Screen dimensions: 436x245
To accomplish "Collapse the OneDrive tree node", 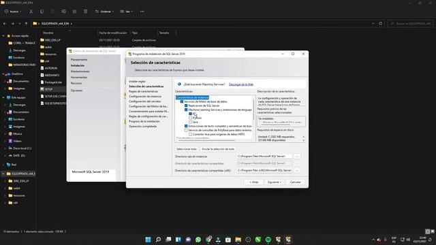I will click(3, 74).
